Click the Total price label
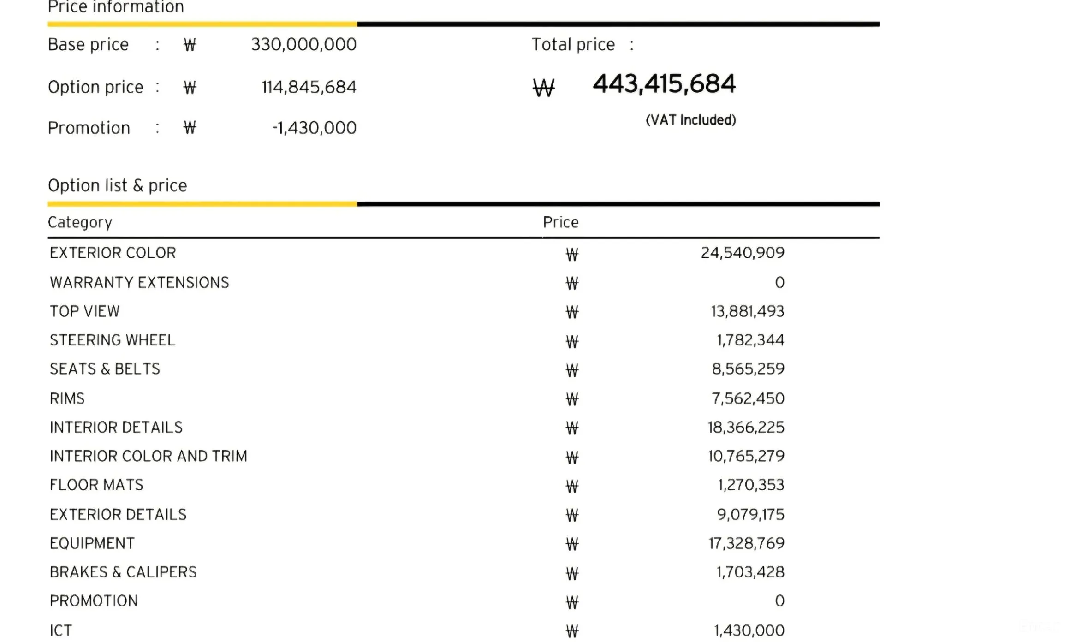This screenshot has height=642, width=1070. tap(573, 45)
